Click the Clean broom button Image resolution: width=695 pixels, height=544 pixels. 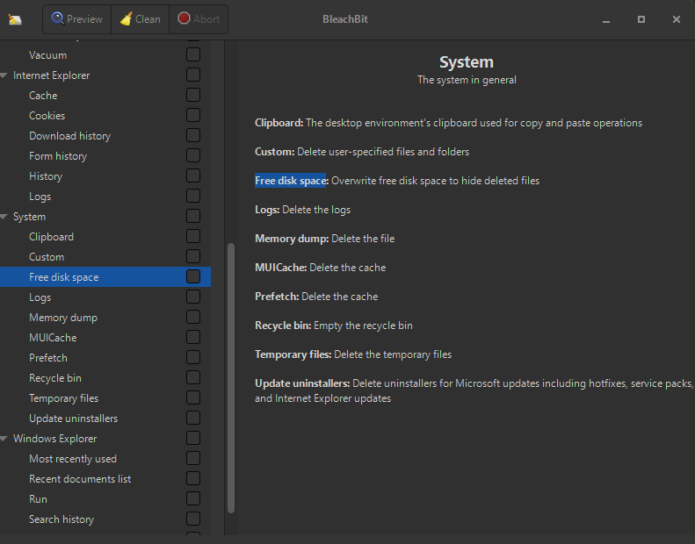point(140,19)
